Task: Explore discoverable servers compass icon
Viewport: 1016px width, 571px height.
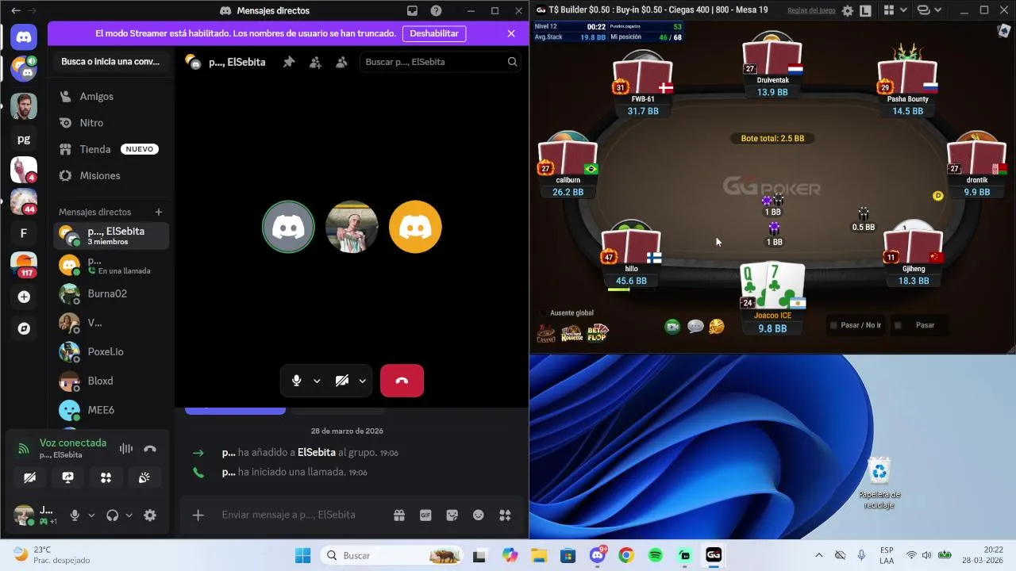Action: point(24,328)
